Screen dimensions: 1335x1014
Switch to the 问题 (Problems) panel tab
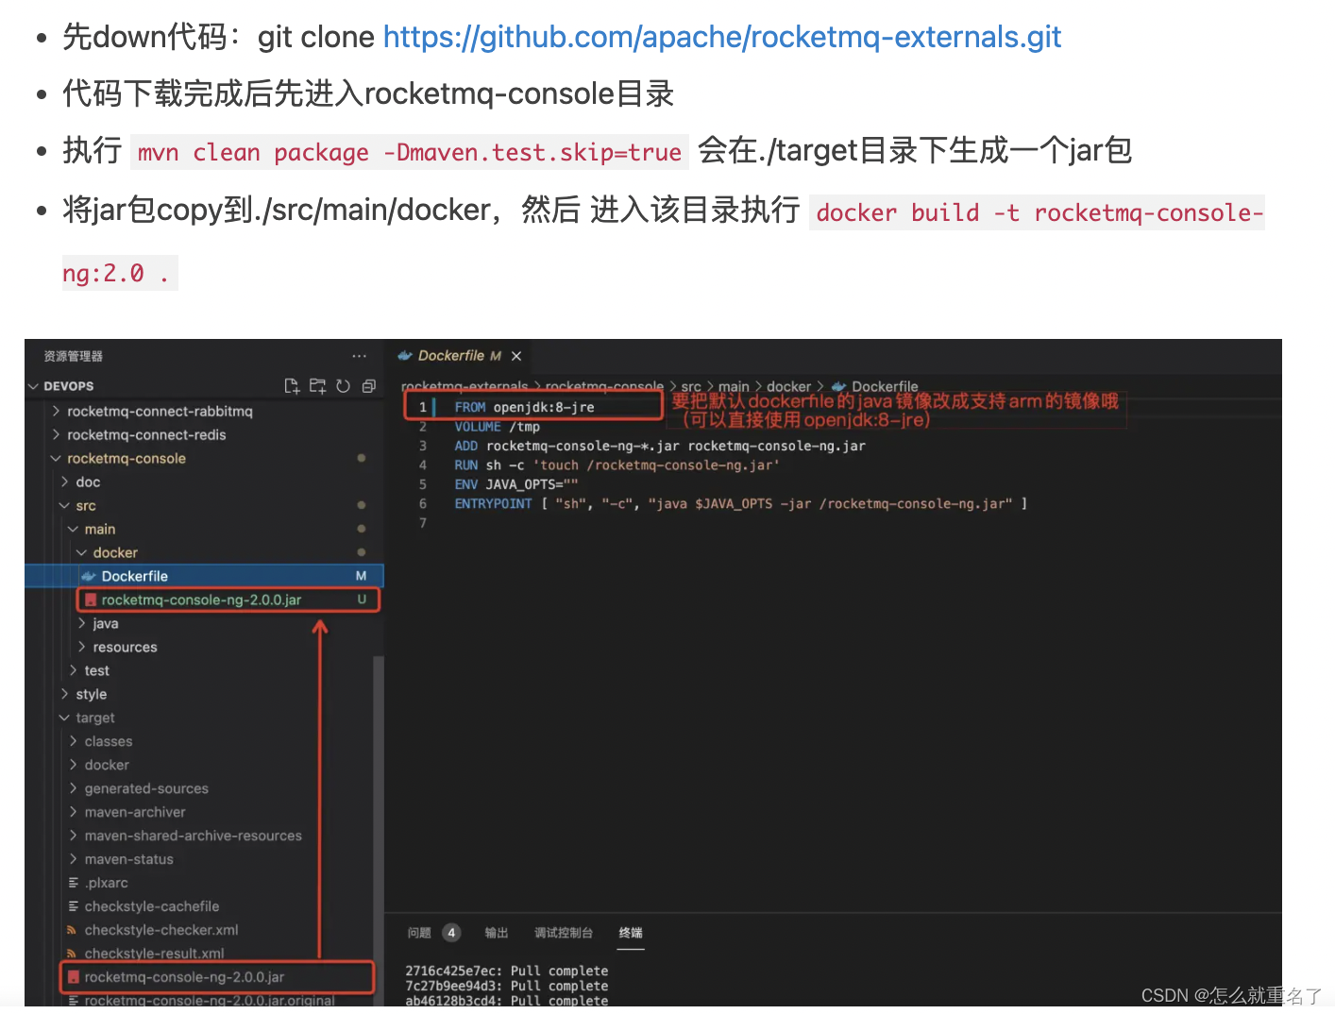click(419, 934)
